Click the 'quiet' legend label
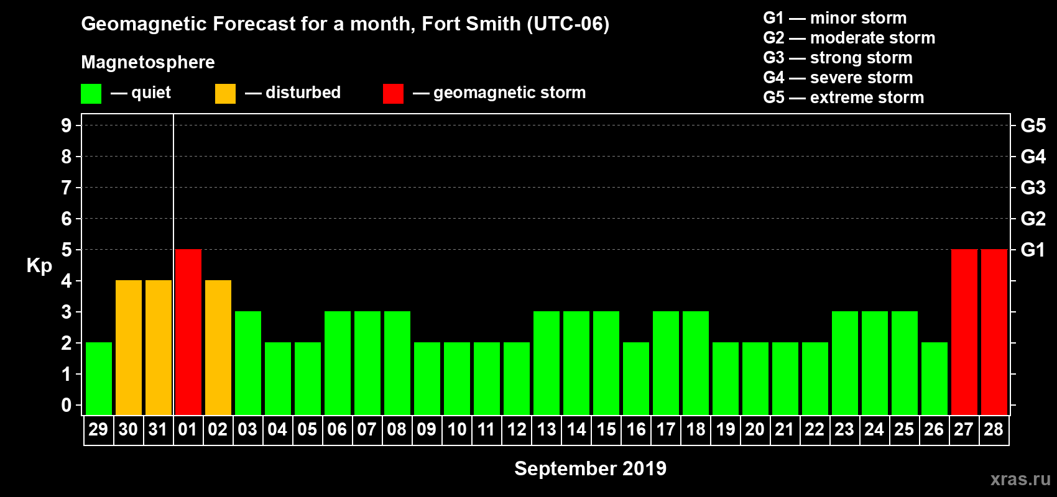 pos(151,93)
